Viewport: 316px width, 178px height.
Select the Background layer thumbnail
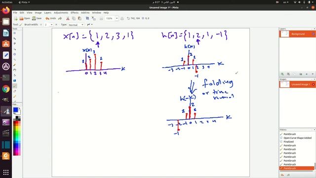pyautogui.click(x=285, y=34)
